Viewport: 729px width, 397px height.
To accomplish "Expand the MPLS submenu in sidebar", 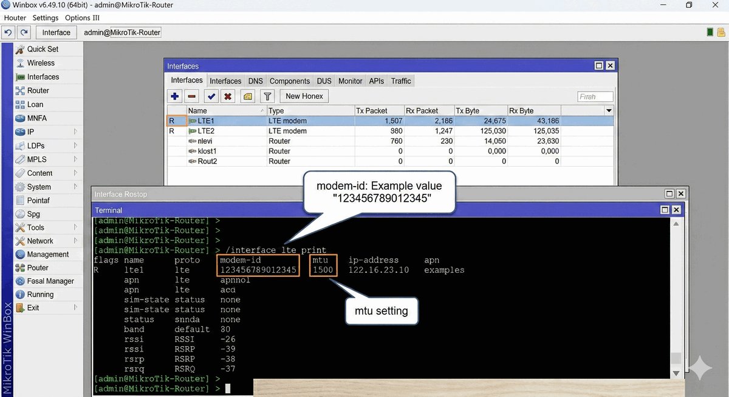I will [75, 159].
